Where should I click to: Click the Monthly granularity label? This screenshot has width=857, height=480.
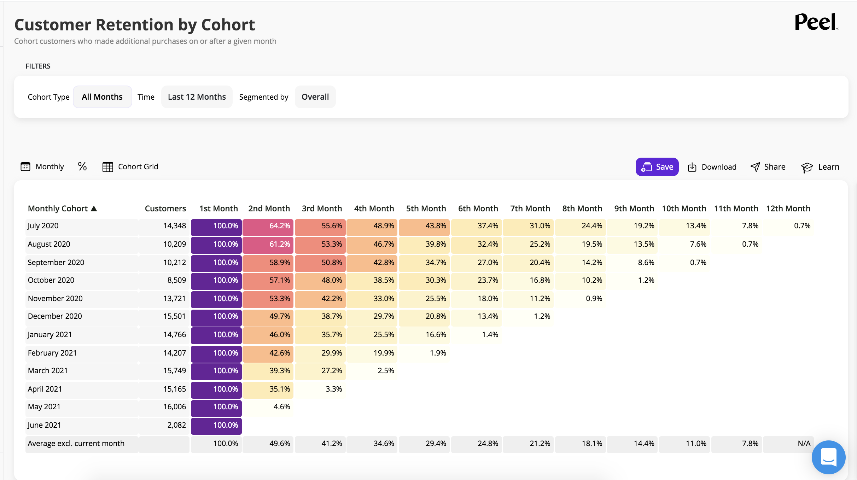point(50,167)
